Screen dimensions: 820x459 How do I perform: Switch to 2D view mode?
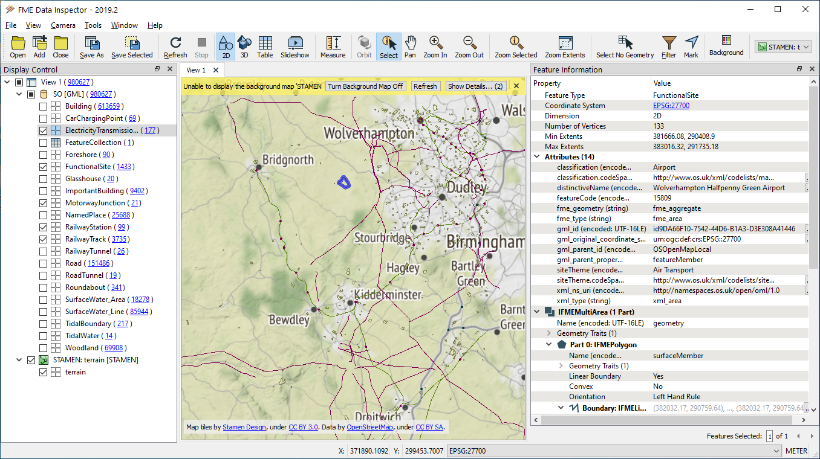point(226,47)
